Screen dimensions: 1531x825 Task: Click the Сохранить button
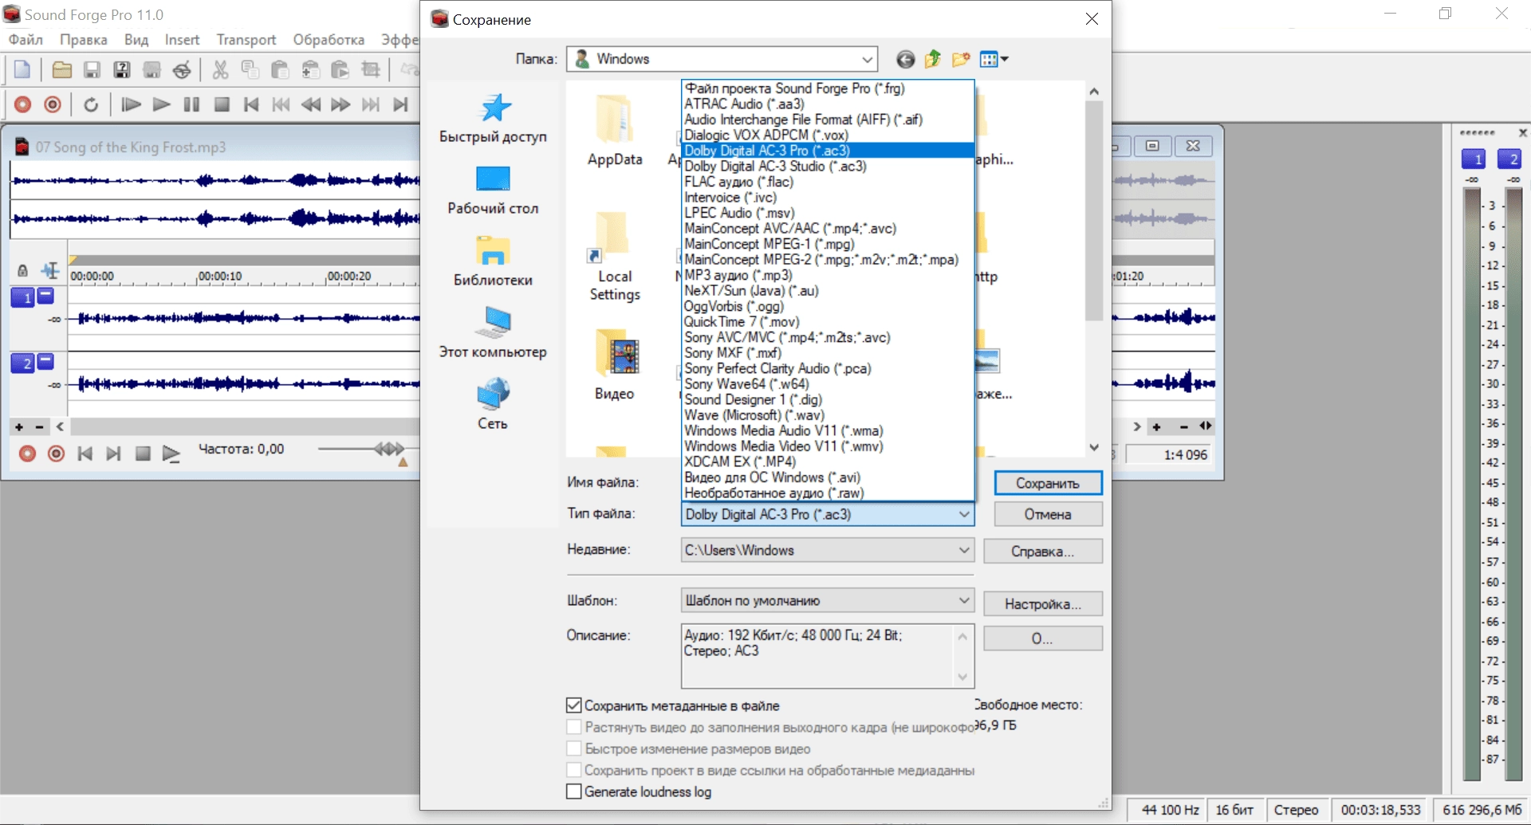[1048, 483]
